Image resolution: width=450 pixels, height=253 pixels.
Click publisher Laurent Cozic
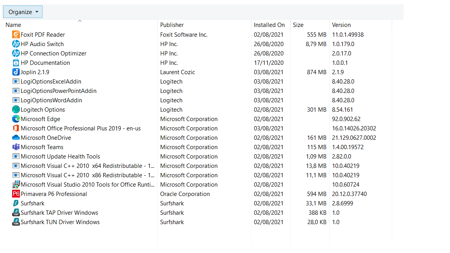(177, 72)
